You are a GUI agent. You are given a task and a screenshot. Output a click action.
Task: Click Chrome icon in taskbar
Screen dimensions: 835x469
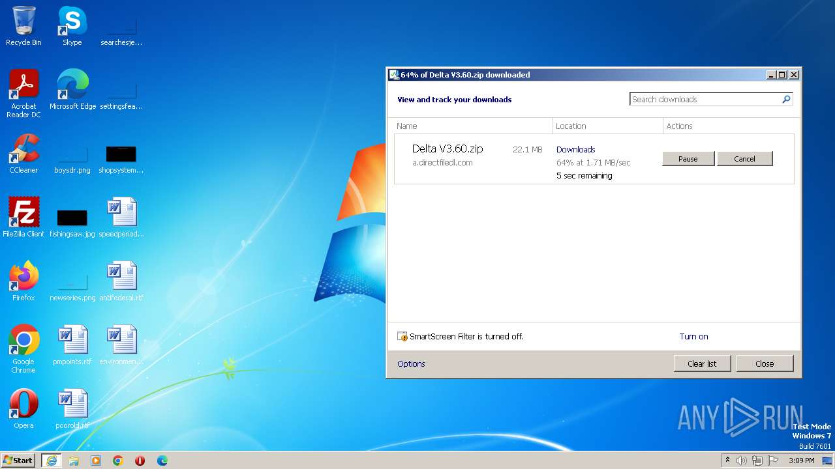point(118,461)
